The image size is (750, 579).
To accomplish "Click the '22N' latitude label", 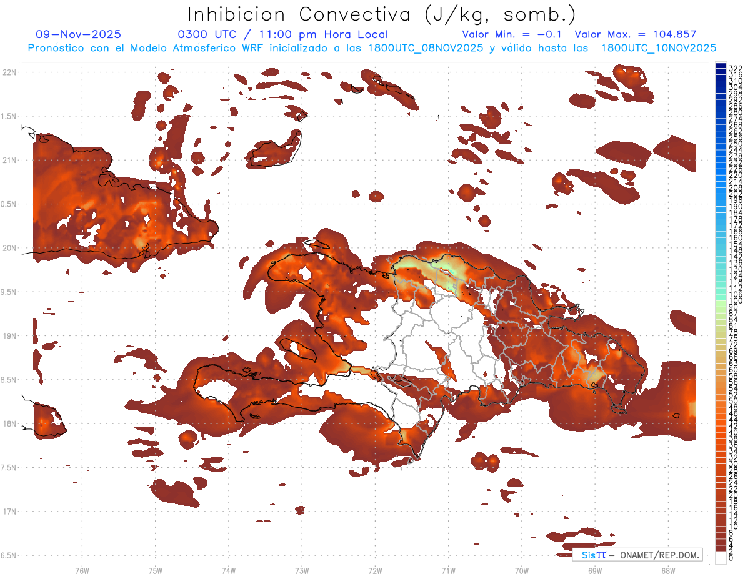I will 11,72.
